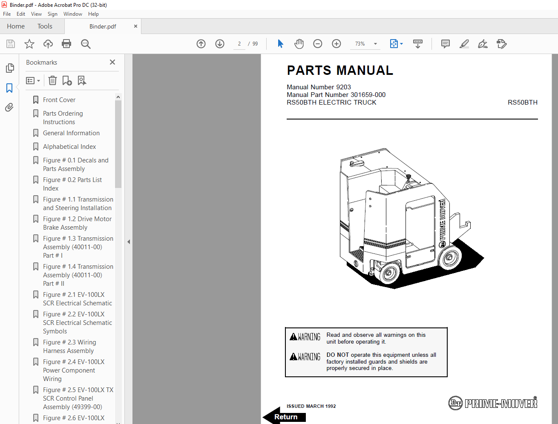The height and width of the screenshot is (424, 558).
Task: Click the bookmarks panel scrollbar thumb
Action: pos(118,144)
